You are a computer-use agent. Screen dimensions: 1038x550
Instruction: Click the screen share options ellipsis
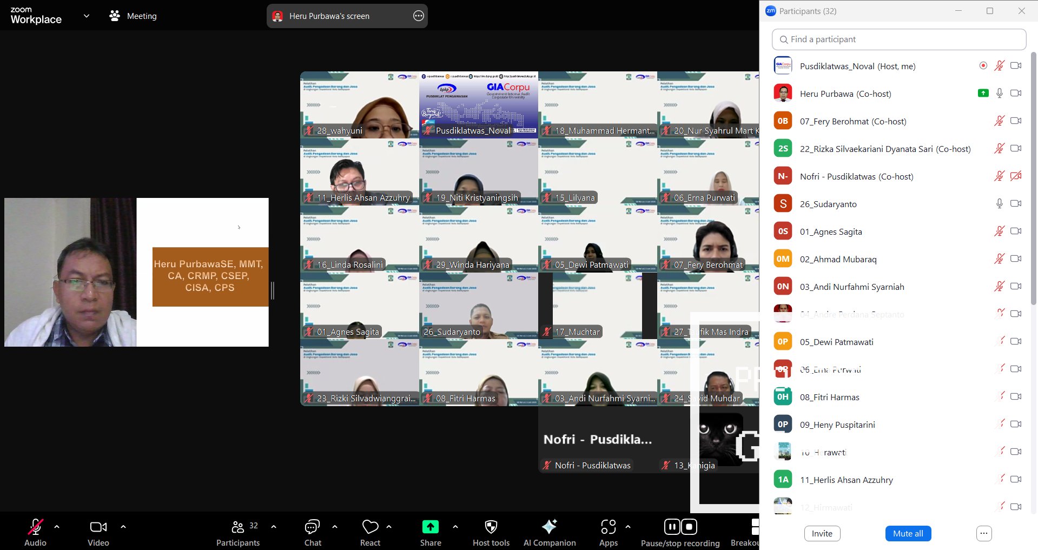pyautogui.click(x=418, y=16)
